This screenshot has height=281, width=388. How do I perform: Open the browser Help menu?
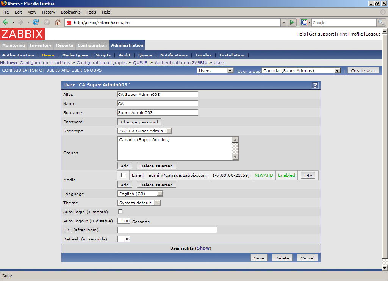106,12
